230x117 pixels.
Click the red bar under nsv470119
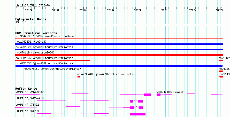(x=119, y=55)
